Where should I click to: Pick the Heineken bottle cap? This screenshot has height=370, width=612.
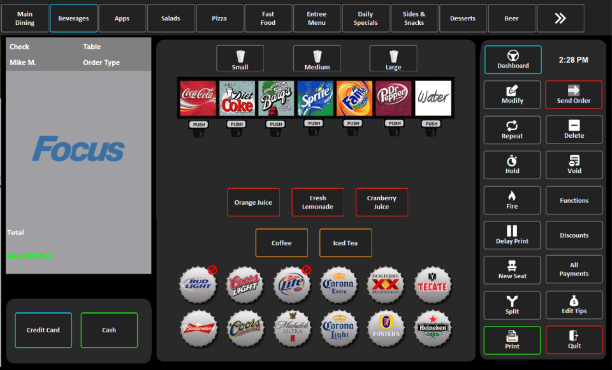point(432,329)
